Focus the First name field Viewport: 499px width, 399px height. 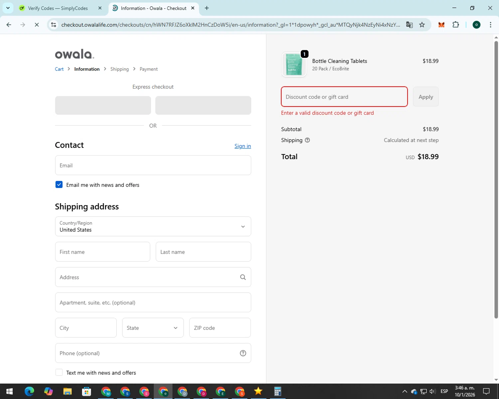(x=102, y=252)
